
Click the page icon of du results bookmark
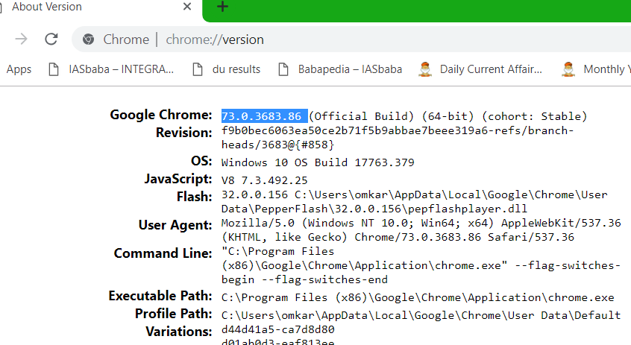coord(198,69)
